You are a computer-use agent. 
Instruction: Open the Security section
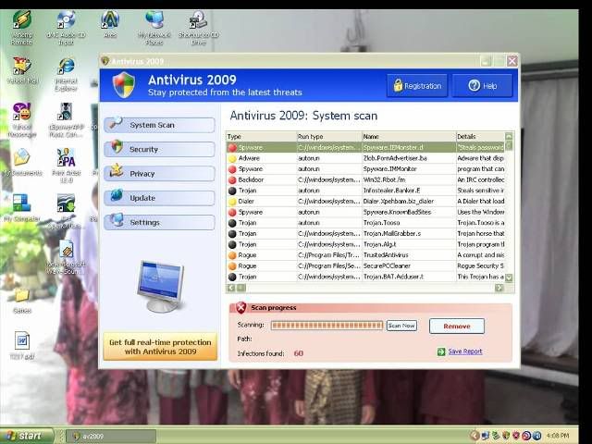159,149
